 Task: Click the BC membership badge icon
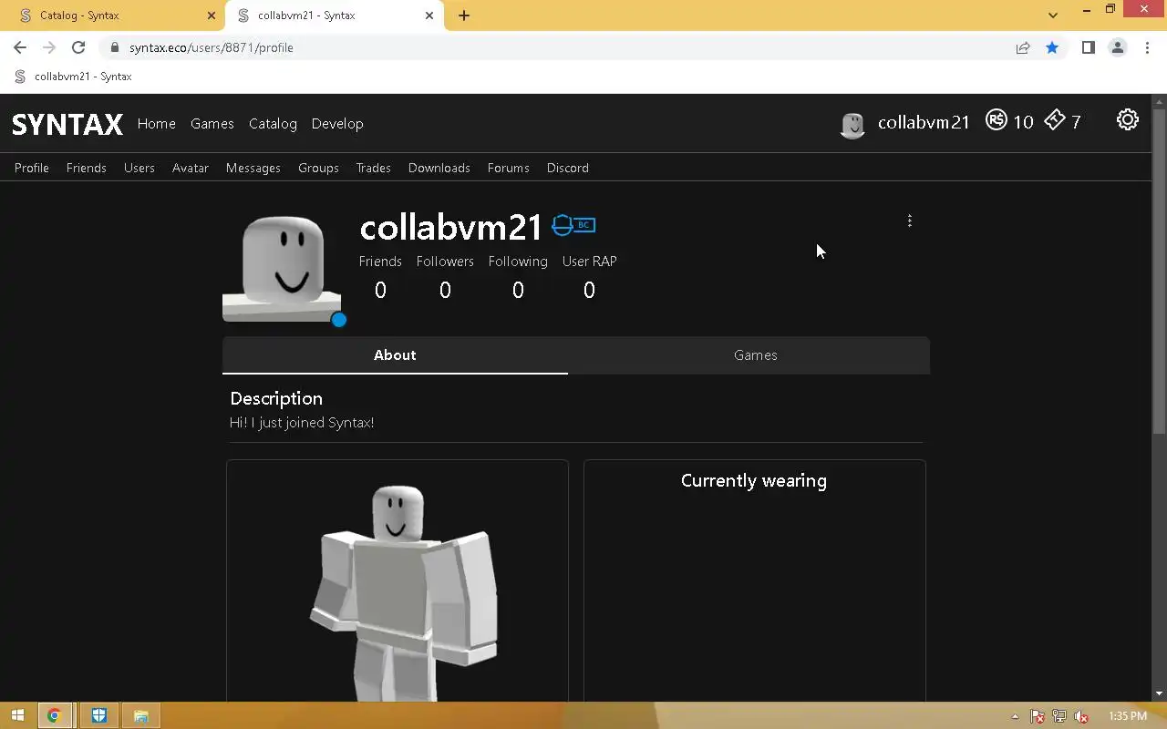[573, 224]
